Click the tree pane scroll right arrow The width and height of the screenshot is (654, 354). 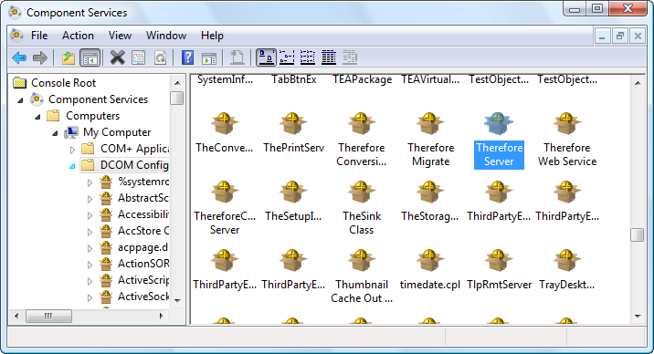pyautogui.click(x=161, y=316)
